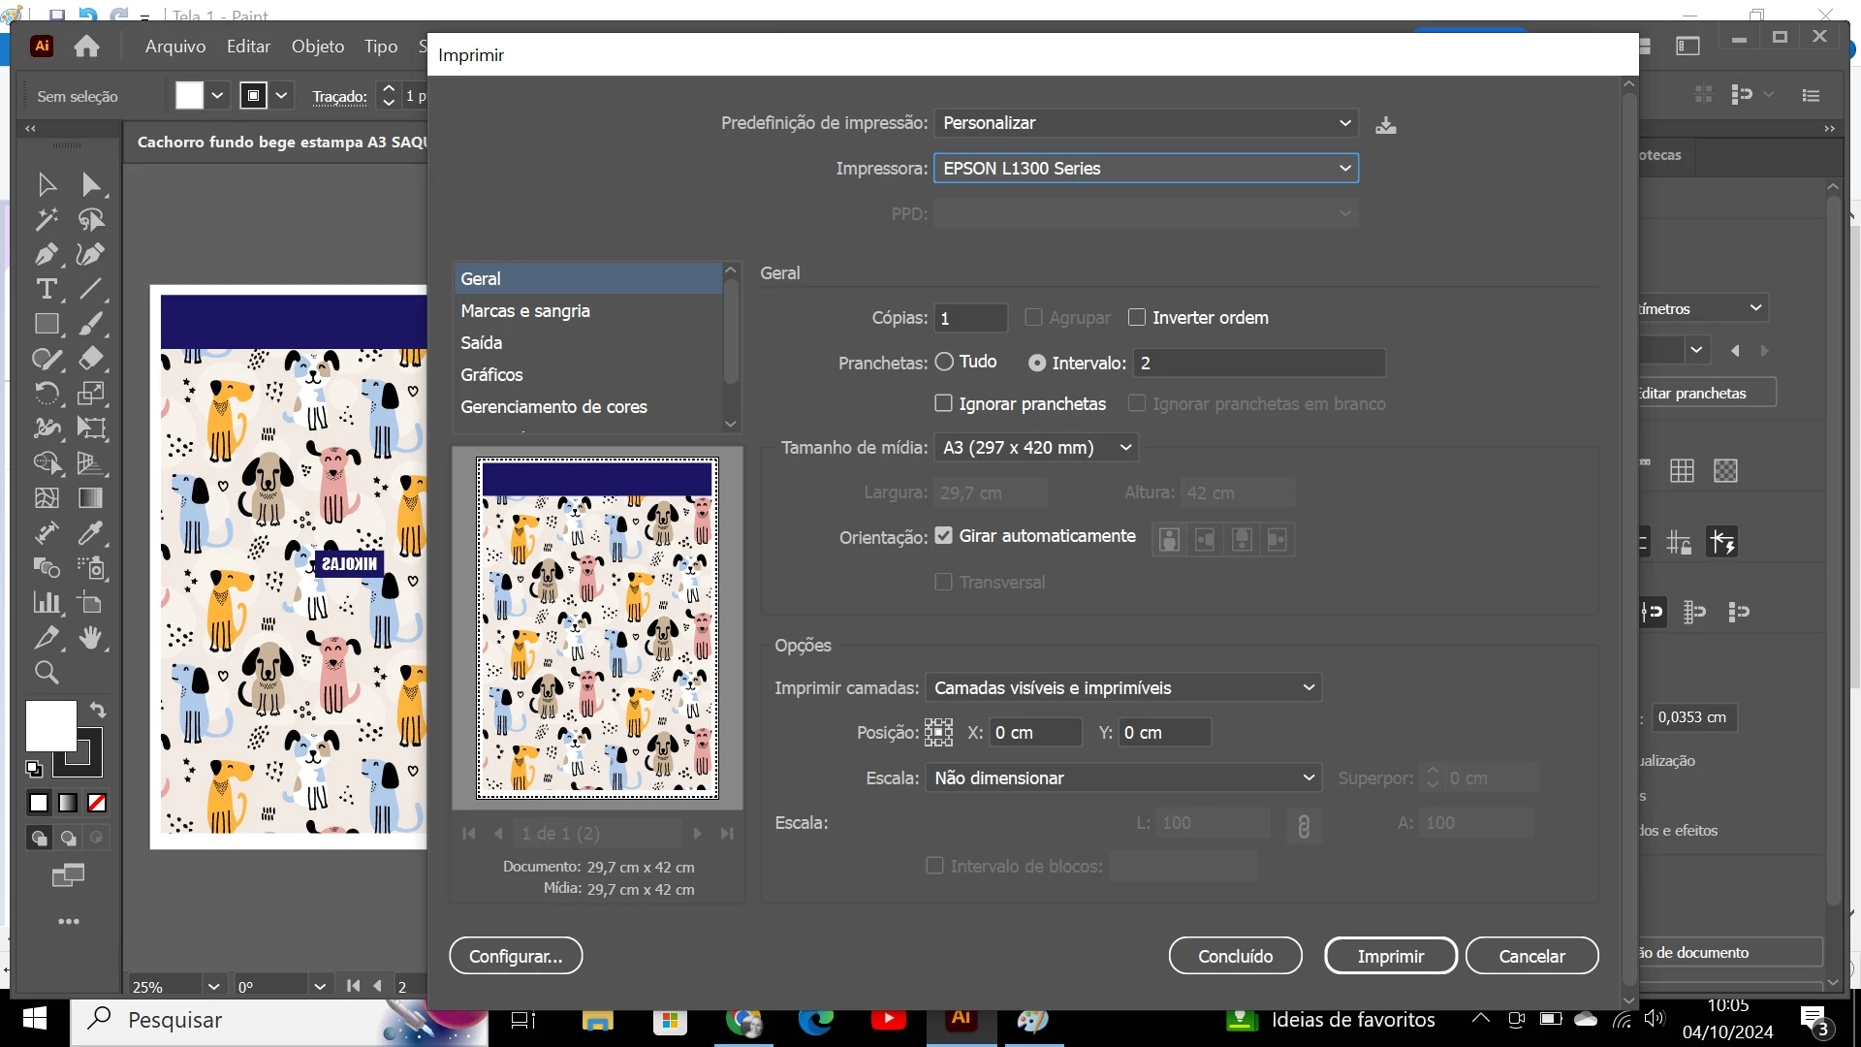
Task: Select the Pen tool in the toolbar
Action: pos(46,255)
